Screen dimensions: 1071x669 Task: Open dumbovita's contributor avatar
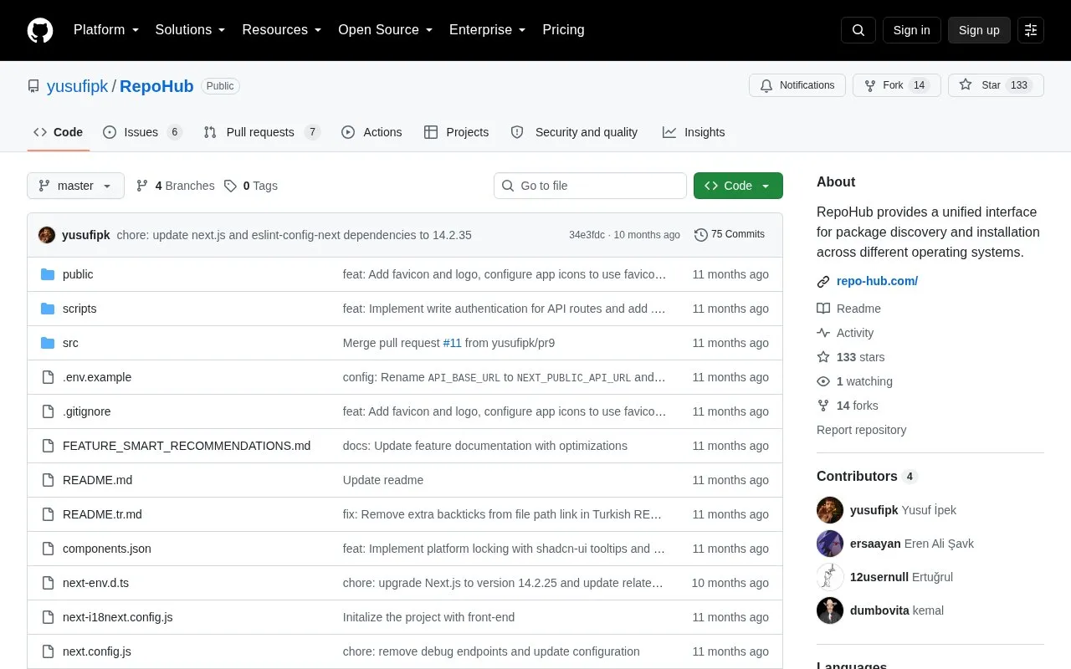click(x=830, y=610)
